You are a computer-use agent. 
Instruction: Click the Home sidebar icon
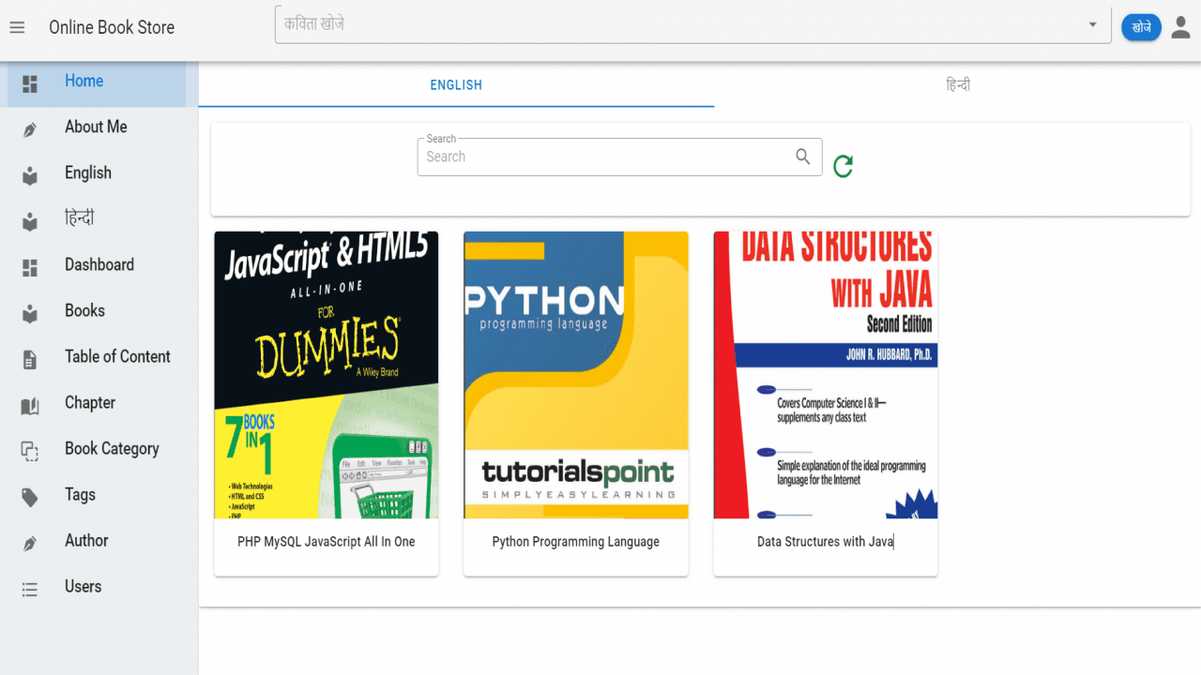coord(30,83)
